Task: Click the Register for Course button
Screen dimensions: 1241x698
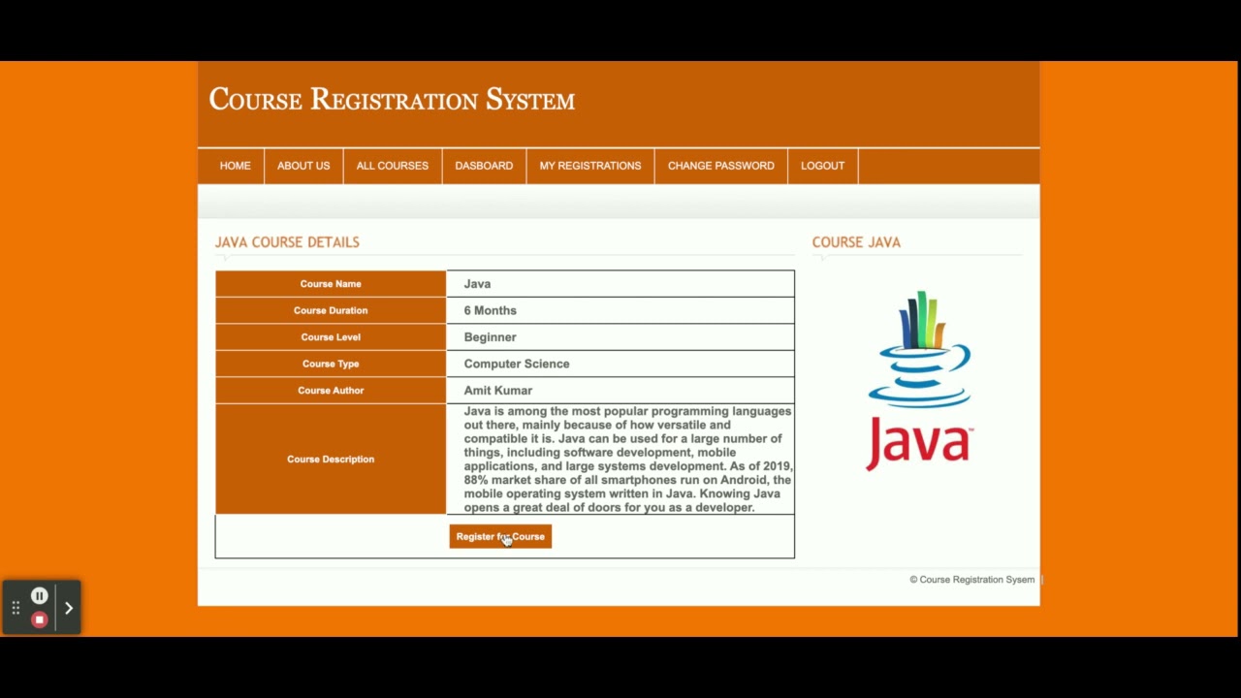Action: (x=500, y=536)
